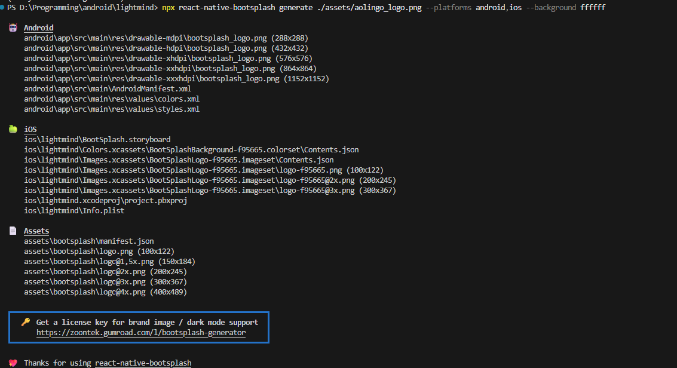
Task: Click the underlined Assets section heading
Action: [36, 231]
